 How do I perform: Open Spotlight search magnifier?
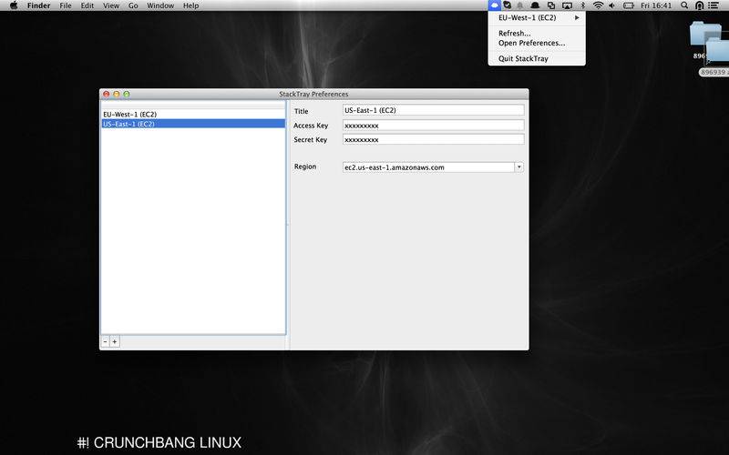coord(684,5)
